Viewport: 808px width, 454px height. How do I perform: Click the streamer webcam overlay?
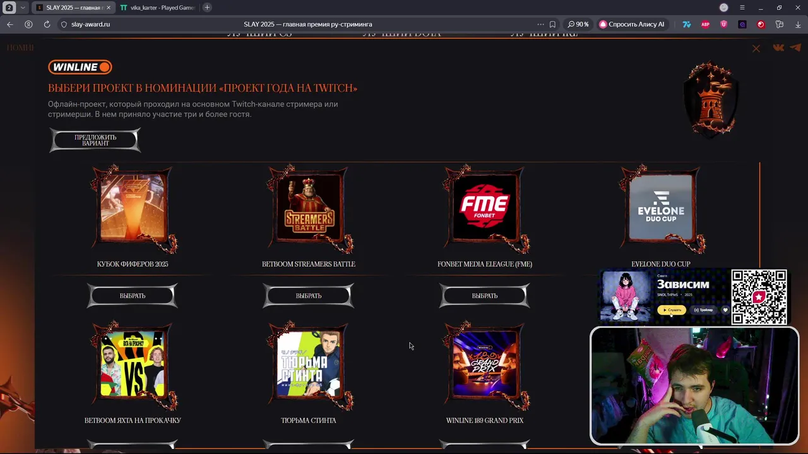[694, 385]
